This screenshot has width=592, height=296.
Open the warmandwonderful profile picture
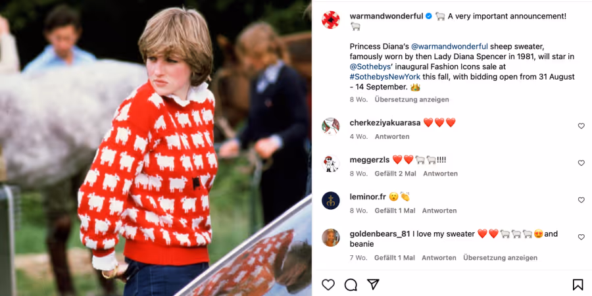click(331, 20)
